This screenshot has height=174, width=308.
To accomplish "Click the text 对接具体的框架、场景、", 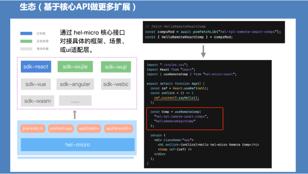I will pos(92,41).
